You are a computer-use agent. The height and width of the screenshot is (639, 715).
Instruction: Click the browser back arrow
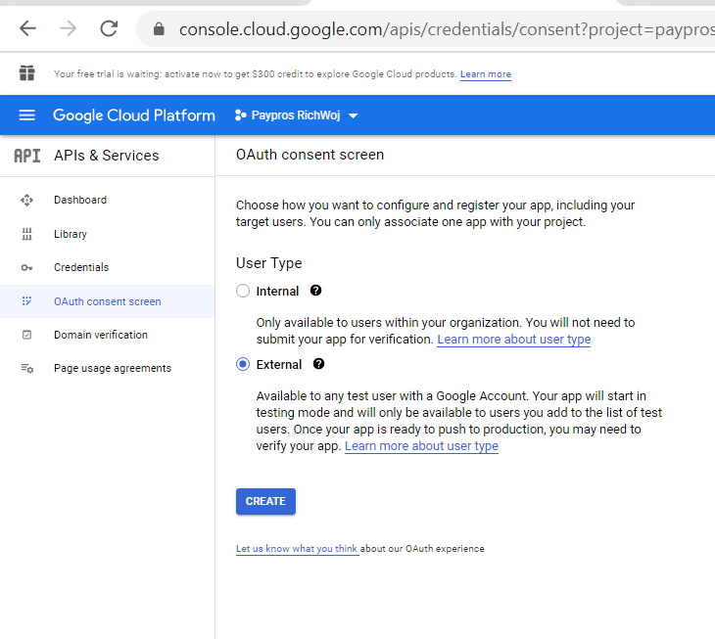tap(27, 28)
